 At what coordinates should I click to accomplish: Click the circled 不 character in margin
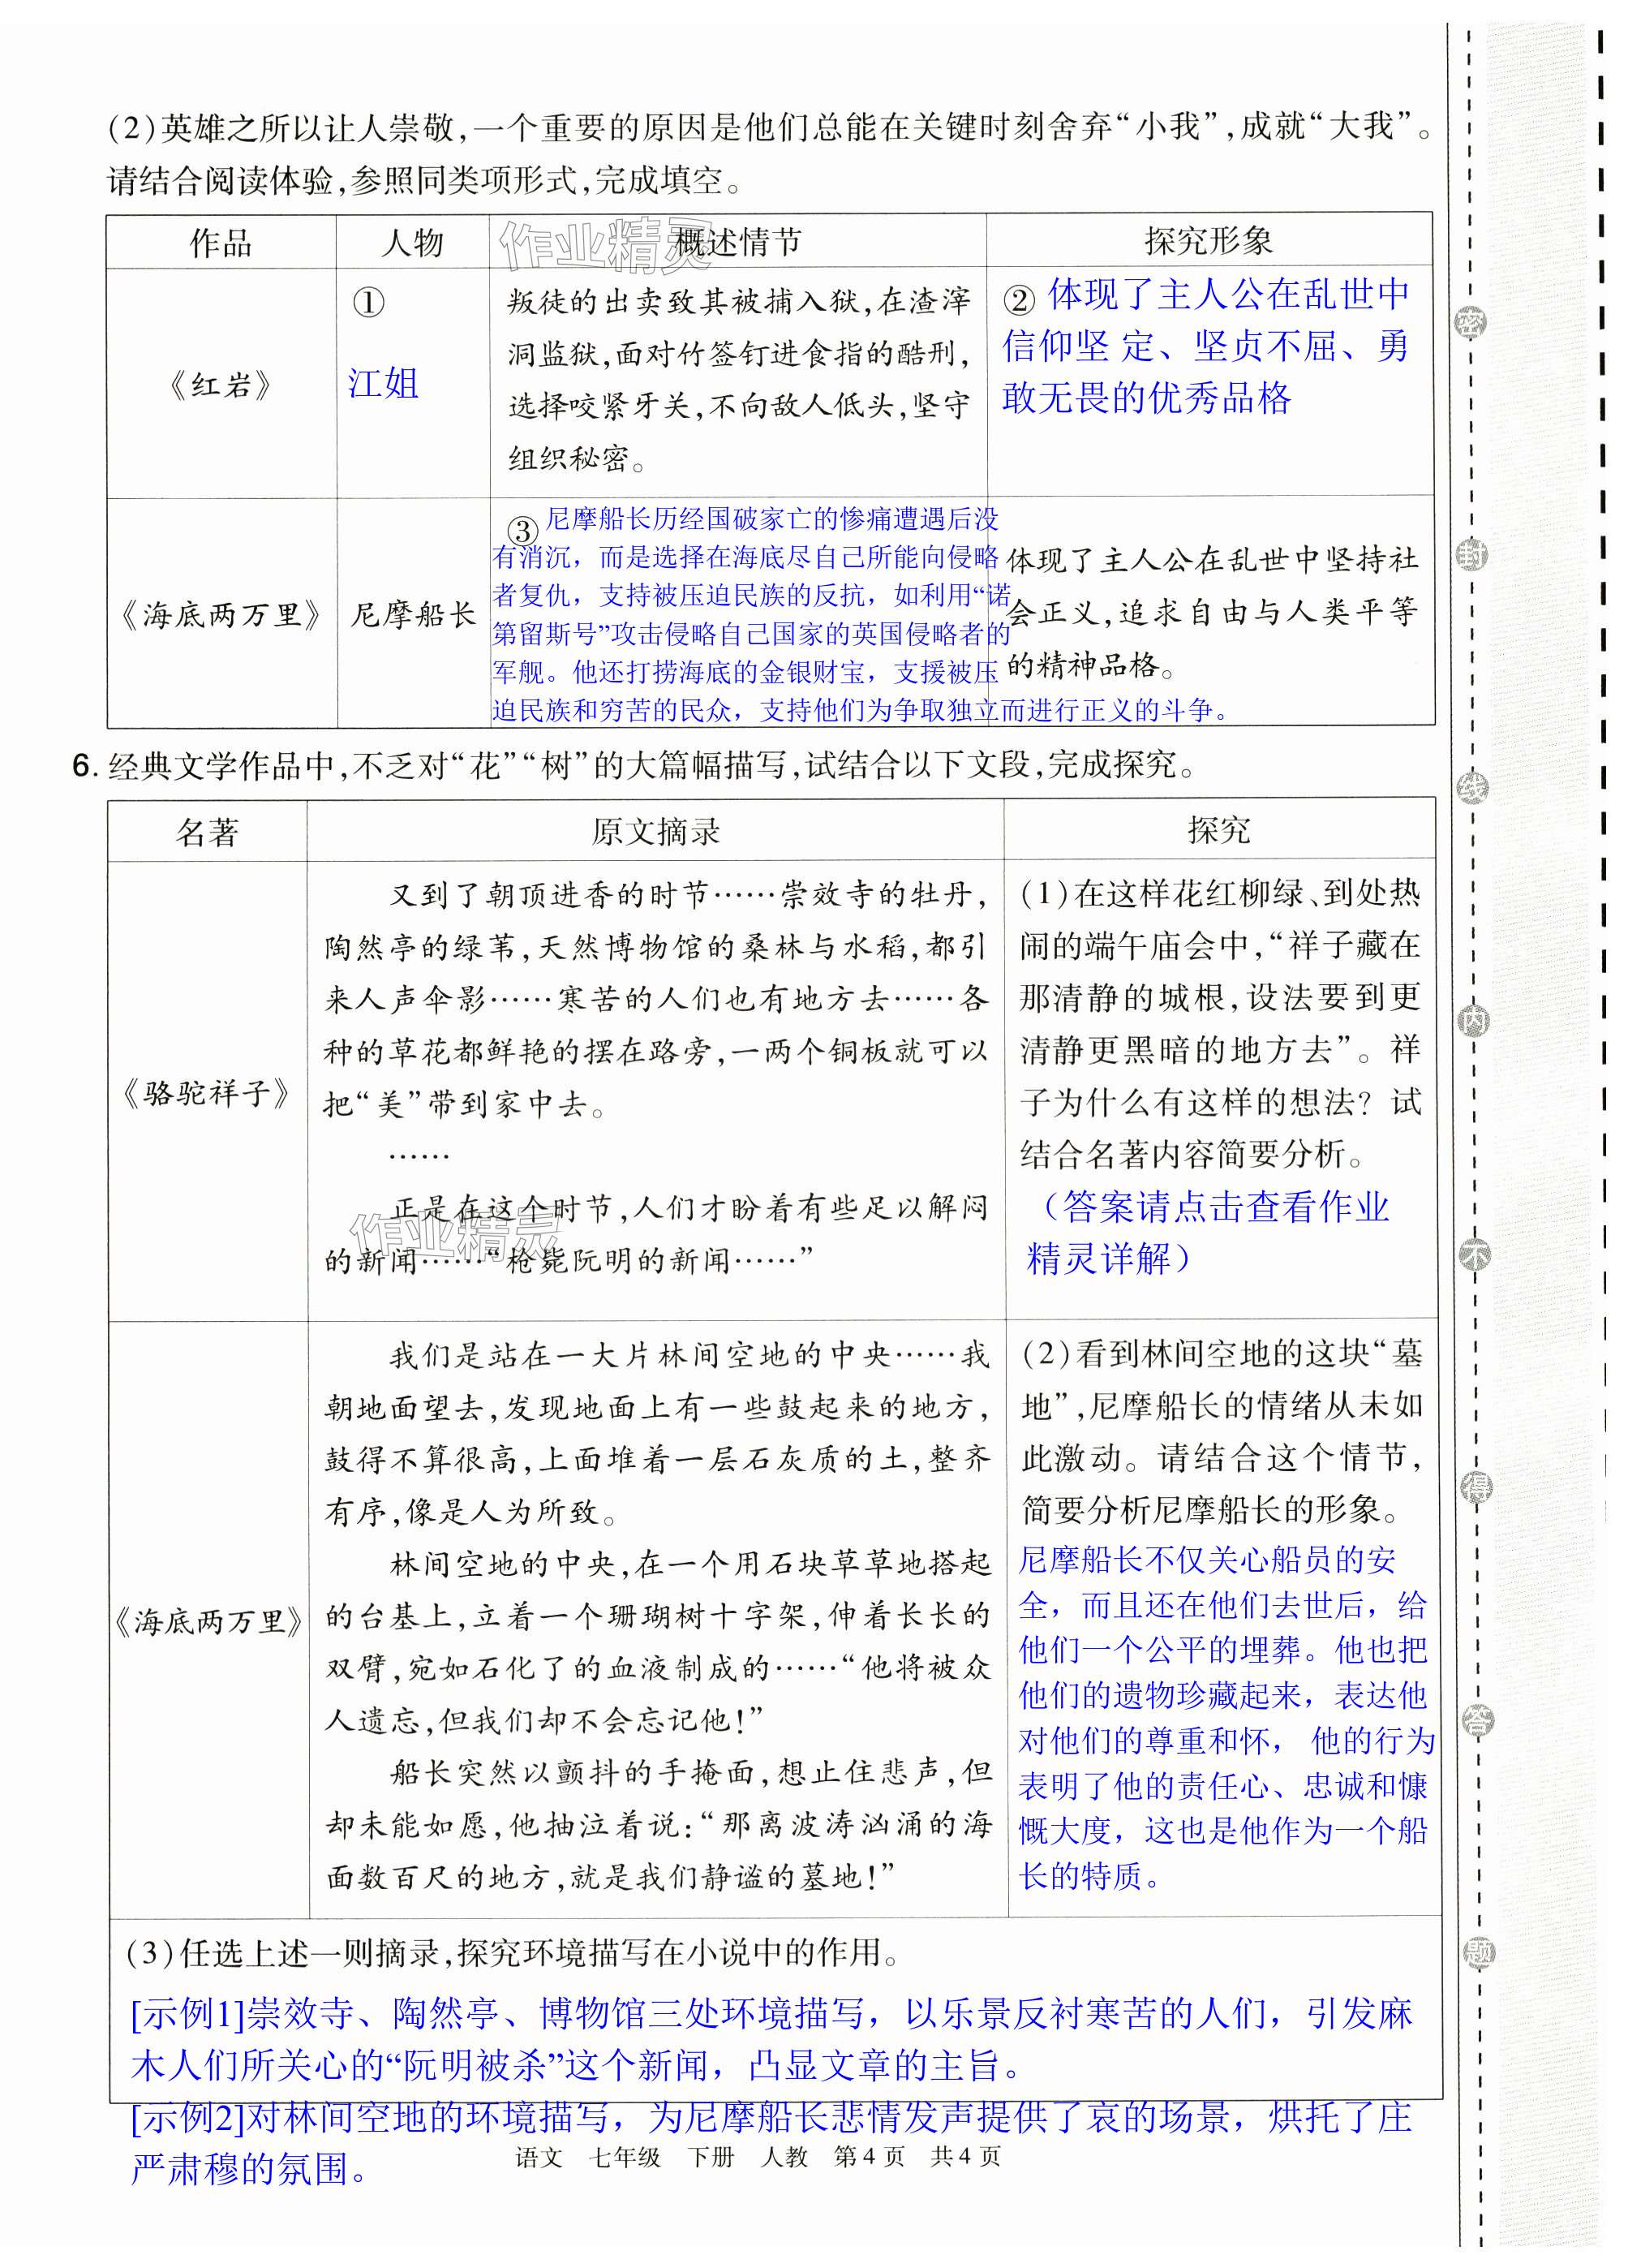click(x=1473, y=1254)
